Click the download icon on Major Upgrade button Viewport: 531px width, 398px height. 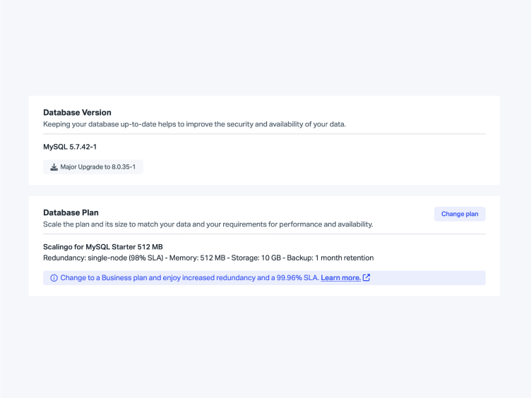click(54, 167)
